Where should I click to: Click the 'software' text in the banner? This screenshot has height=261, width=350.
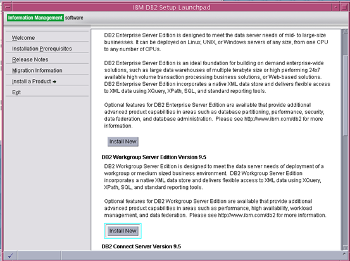click(74, 18)
